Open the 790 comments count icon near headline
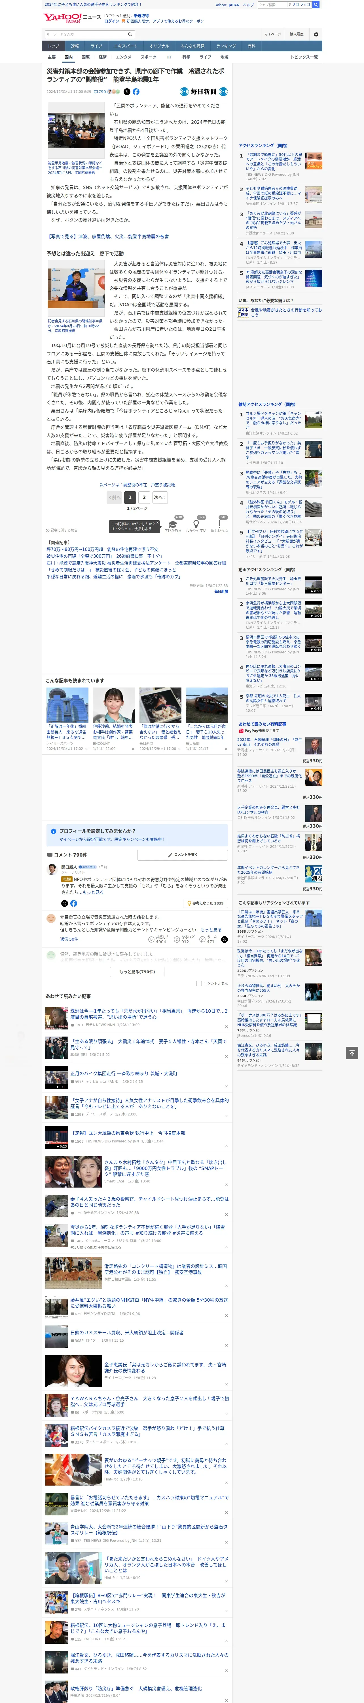This screenshot has width=364, height=1703. [100, 92]
